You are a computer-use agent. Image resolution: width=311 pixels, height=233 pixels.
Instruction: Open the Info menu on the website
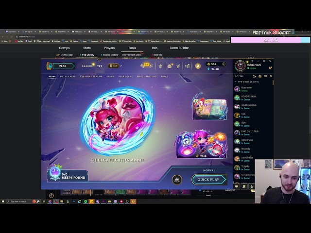click(155, 48)
